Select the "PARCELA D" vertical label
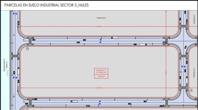This screenshot has width=198, height=110. (194, 73)
